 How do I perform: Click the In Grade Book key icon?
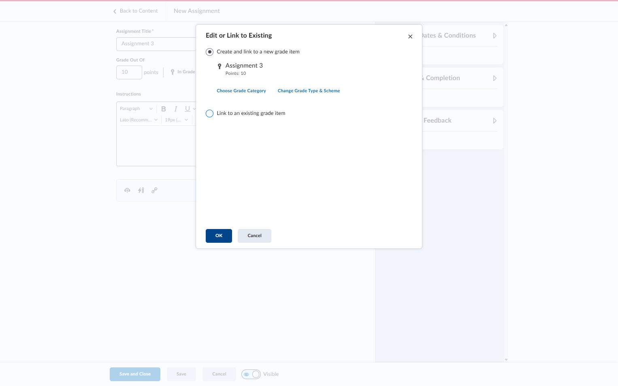173,72
